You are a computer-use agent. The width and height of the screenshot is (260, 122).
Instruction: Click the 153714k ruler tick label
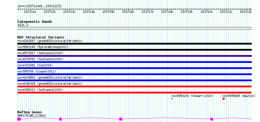click(x=89, y=12)
